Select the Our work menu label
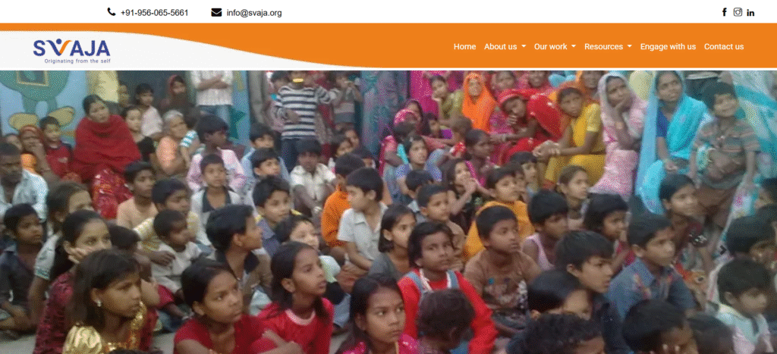This screenshot has height=354, width=777. 551,46
